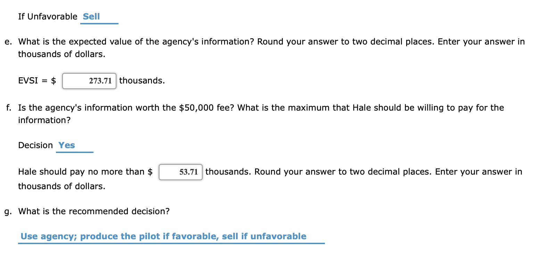
Task: Click question g 'What is the recommended decision?'
Action: 94,211
